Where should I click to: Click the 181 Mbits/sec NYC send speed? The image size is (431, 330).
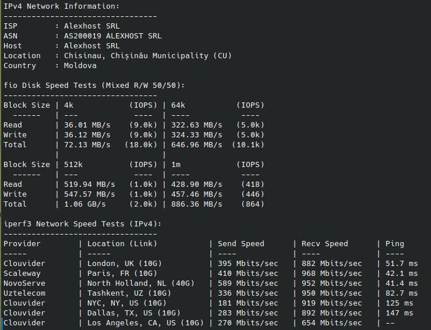[248, 303]
